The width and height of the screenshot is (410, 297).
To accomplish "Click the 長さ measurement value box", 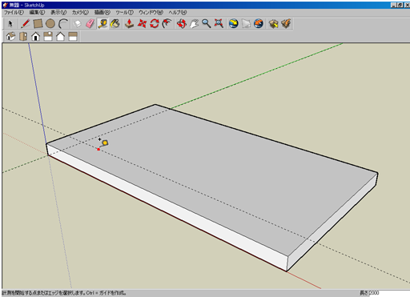I will click(x=389, y=293).
